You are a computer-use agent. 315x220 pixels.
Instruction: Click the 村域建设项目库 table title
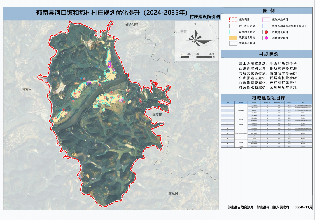(x=267, y=98)
